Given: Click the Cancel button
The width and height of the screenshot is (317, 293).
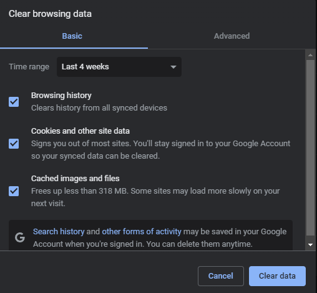Looking at the screenshot, I should tap(221, 276).
